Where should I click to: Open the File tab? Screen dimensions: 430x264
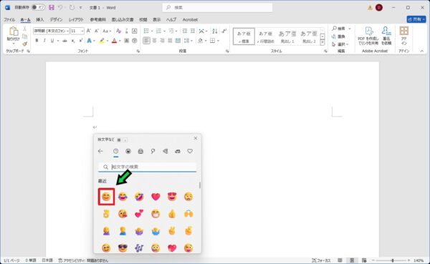tap(9, 19)
